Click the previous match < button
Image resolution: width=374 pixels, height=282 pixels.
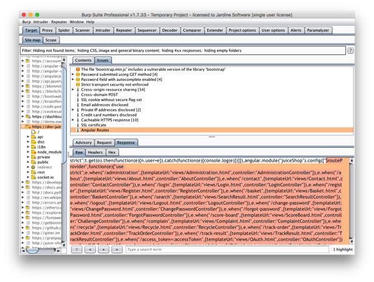[90, 249]
